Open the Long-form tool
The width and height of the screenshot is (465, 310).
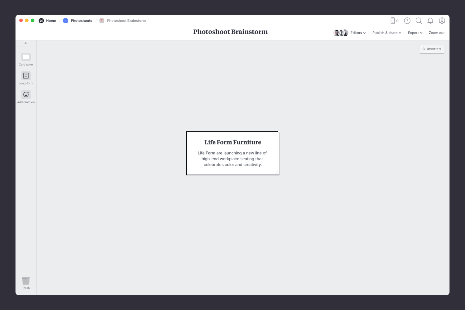coord(26,76)
